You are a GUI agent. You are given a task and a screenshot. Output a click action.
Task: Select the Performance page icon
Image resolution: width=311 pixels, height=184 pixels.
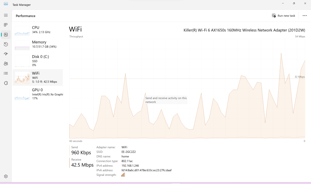6,35
